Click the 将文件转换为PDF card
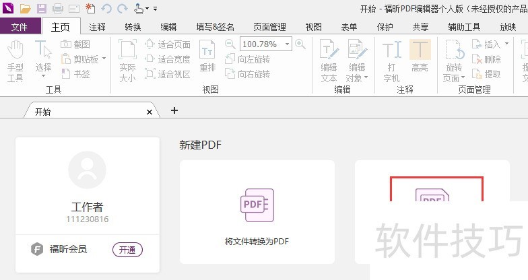The image size is (528, 280). coord(257,211)
